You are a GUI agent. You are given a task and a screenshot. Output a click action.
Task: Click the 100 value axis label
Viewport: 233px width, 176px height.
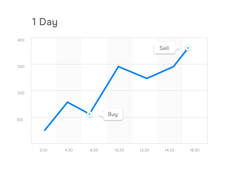pos(20,120)
